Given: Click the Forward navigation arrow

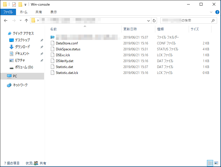Looking at the screenshot, I should click(x=14, y=21).
